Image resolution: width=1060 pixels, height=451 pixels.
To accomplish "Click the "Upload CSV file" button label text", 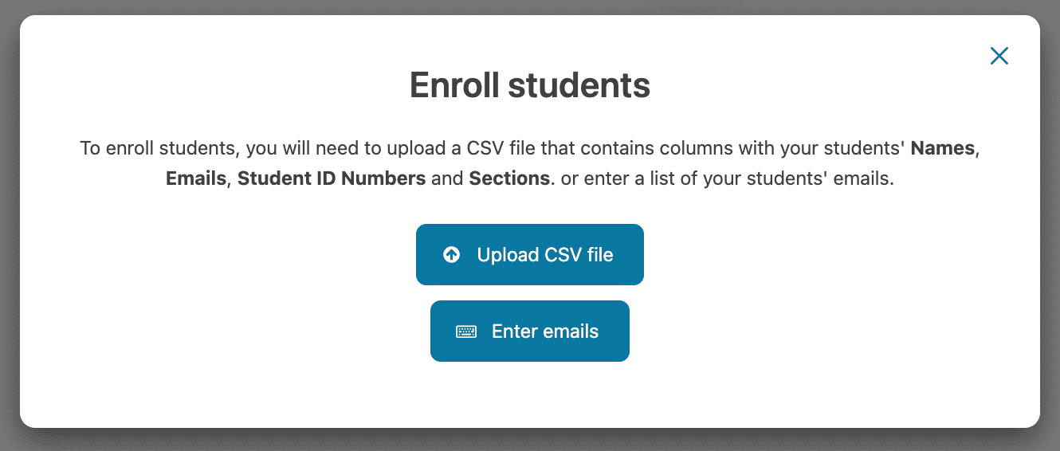I will 545,255.
